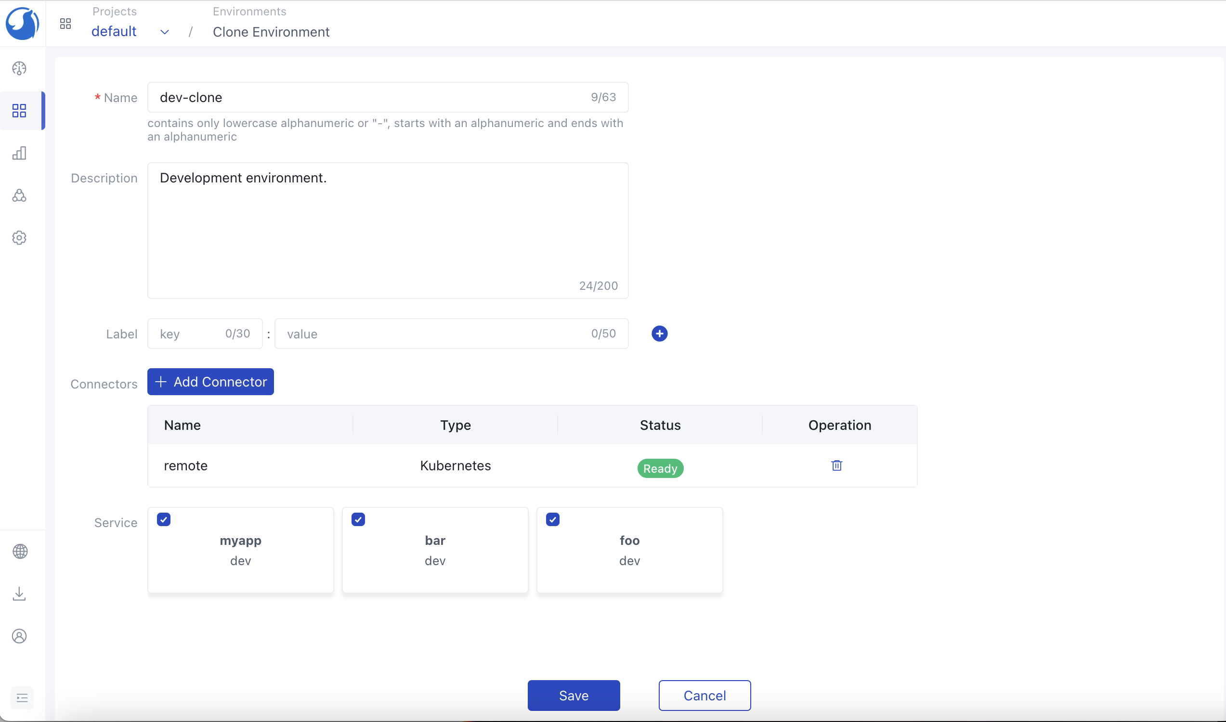The image size is (1226, 722).
Task: Expand the sidebar with bottom menu toggle
Action: [22, 698]
